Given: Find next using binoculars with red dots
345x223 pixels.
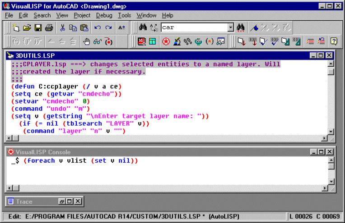Looking at the screenshot, I should 241,27.
